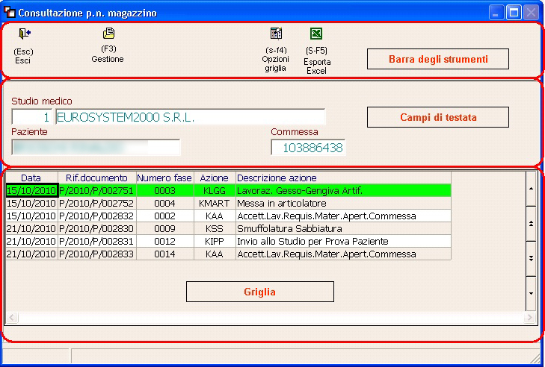
Task: Click phase number 0004 cell
Action: 165,204
